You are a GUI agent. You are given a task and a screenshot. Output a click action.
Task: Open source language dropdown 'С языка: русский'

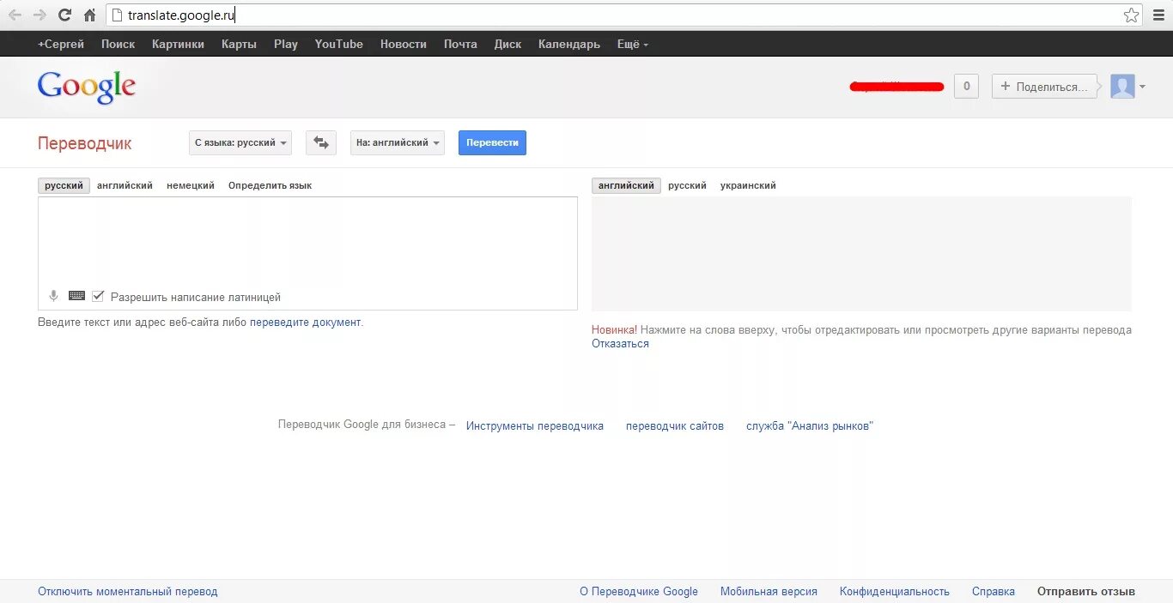(240, 142)
